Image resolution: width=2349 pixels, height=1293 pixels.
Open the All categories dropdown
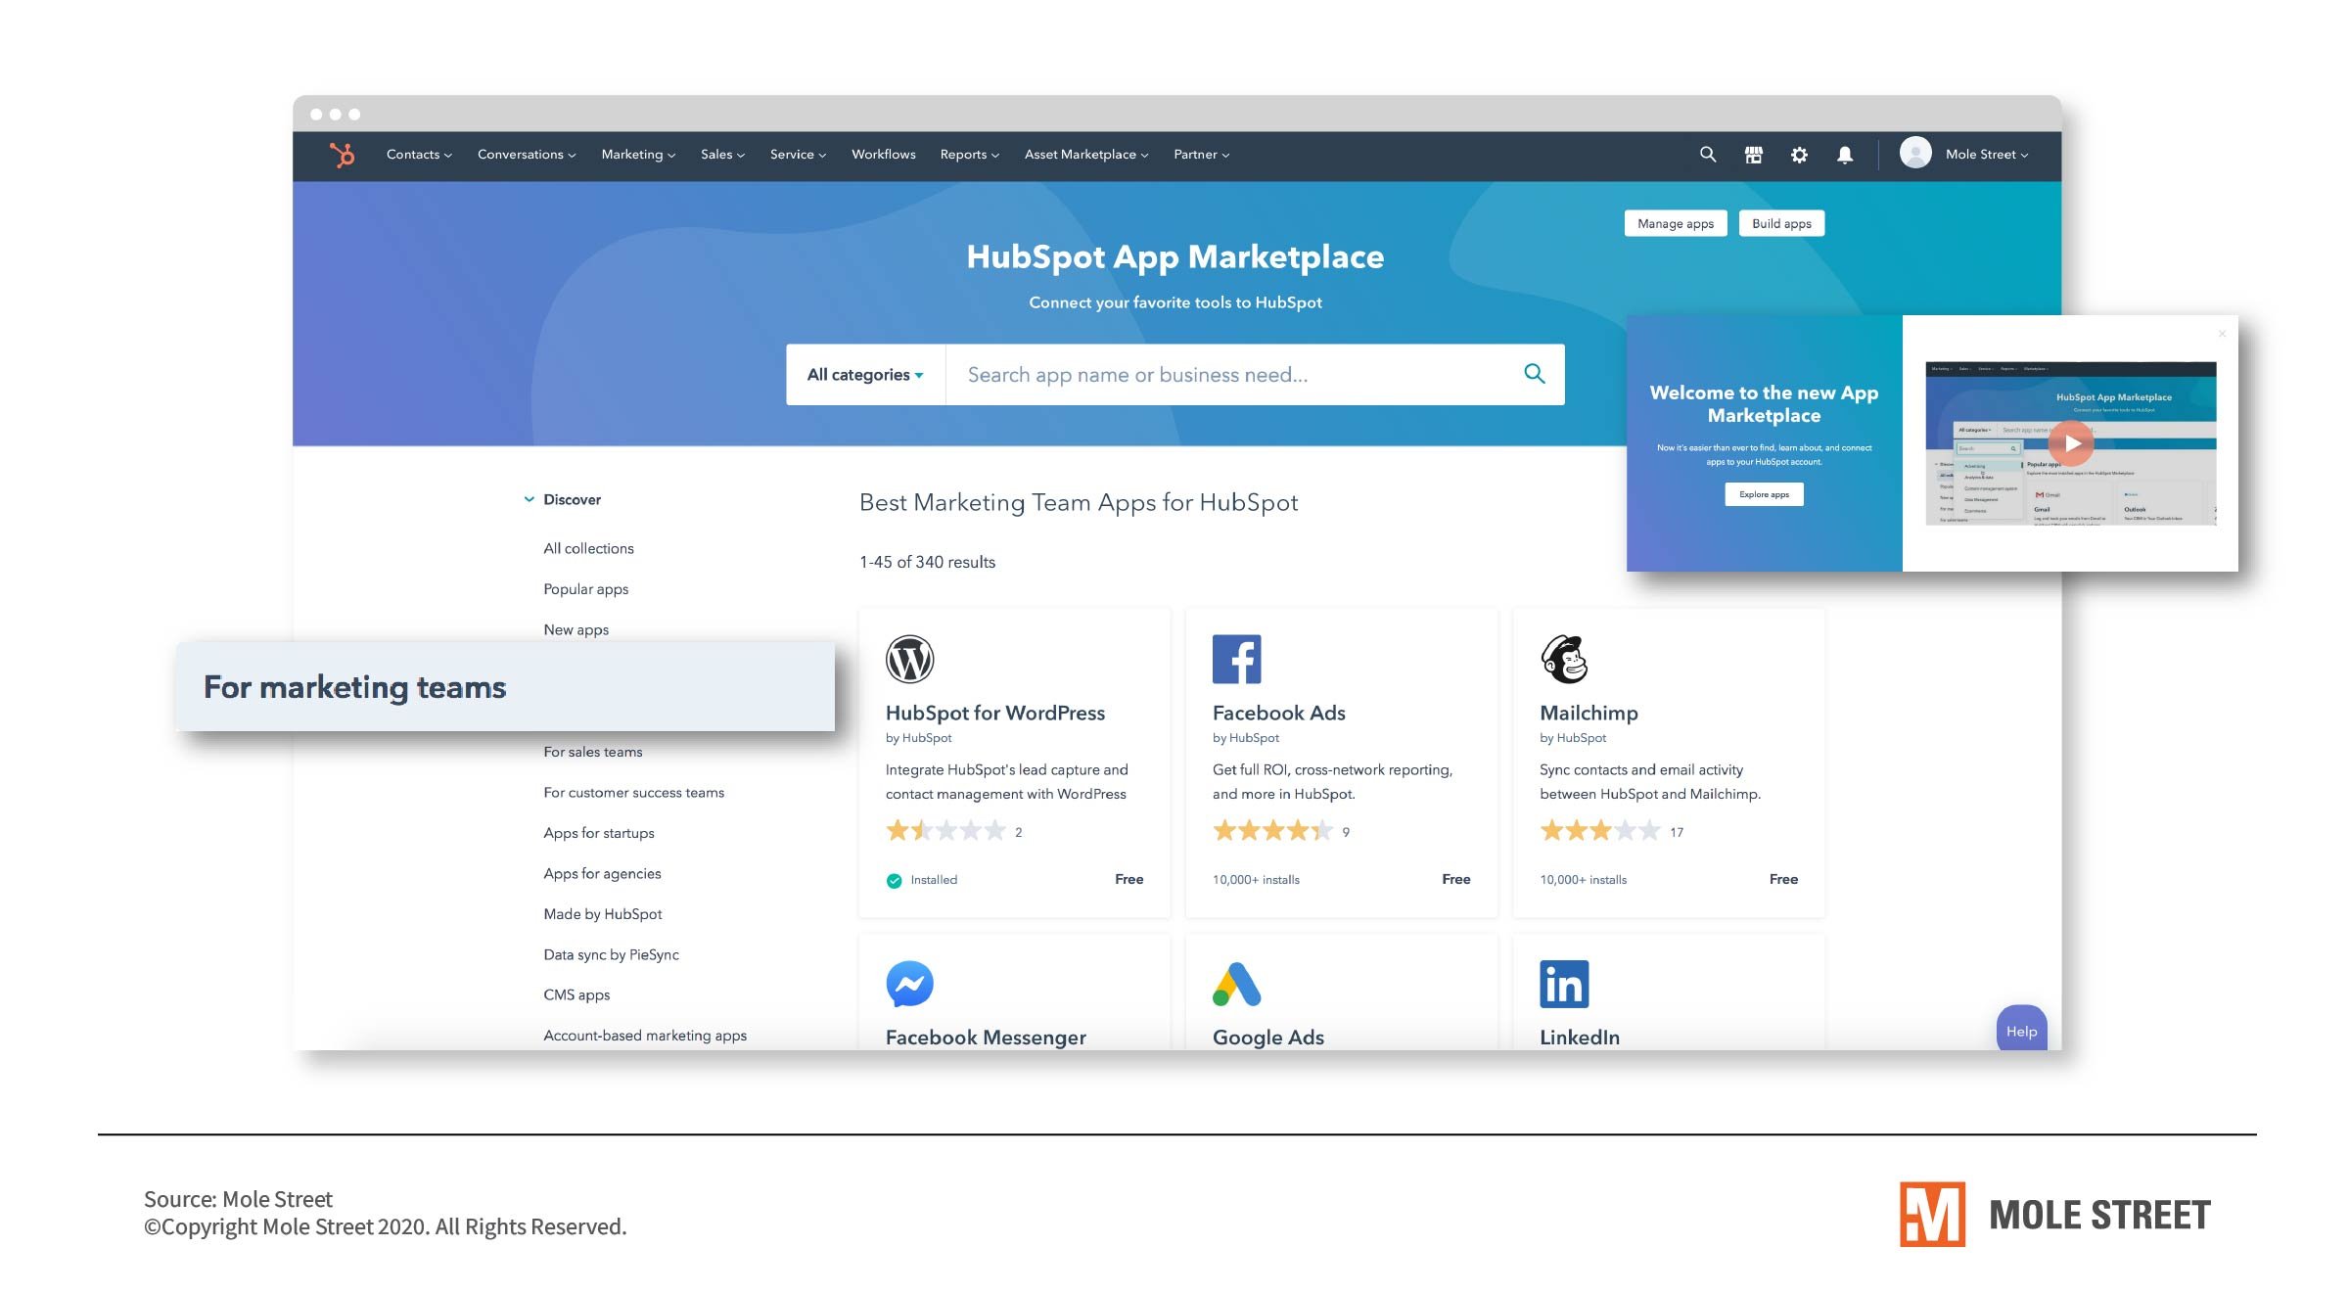click(x=865, y=374)
